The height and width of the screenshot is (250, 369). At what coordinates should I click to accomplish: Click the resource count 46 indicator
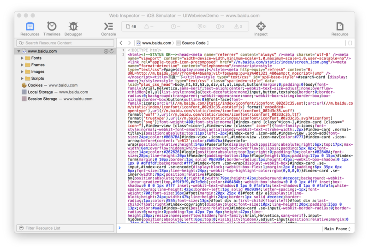[x=131, y=26]
